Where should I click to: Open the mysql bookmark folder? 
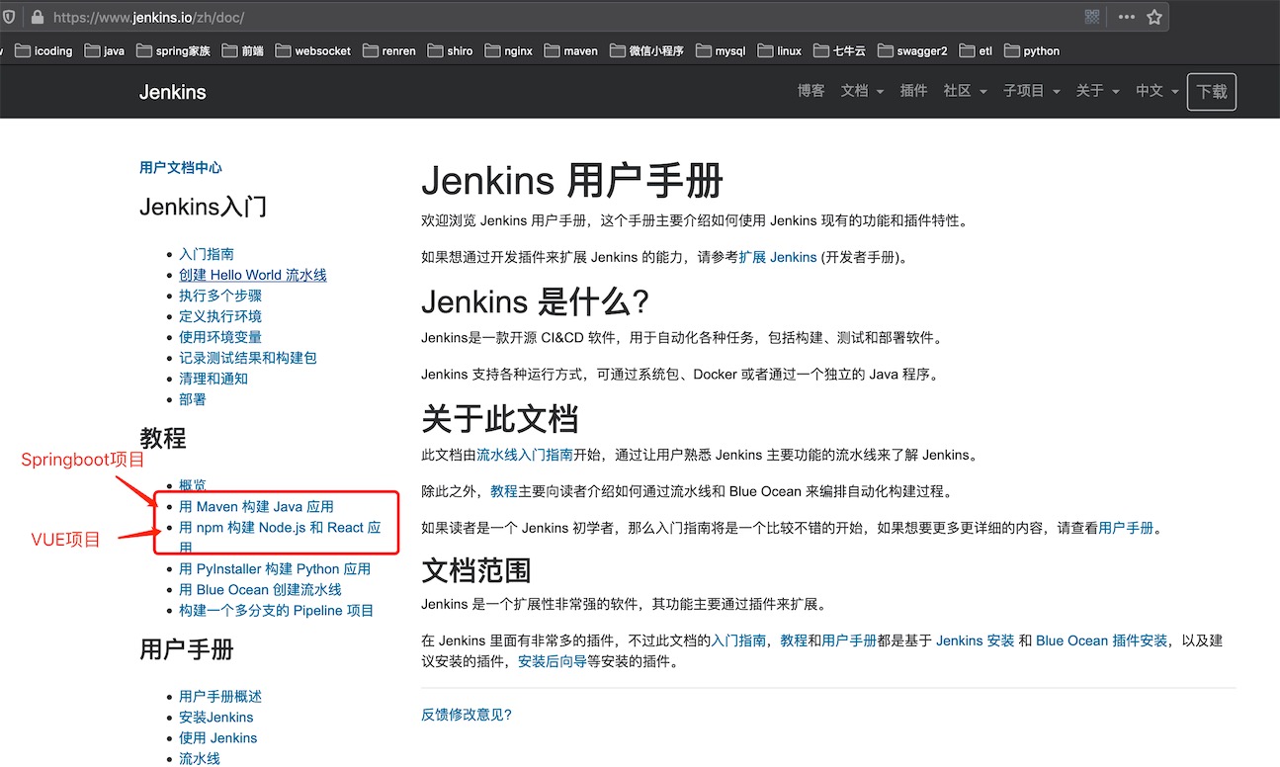pyautogui.click(x=721, y=50)
